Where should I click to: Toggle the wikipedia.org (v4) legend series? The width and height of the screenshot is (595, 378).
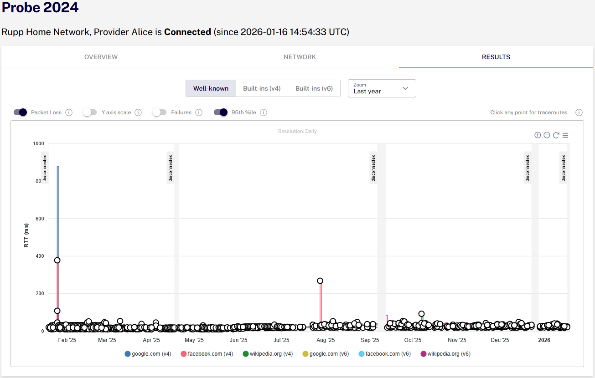268,353
